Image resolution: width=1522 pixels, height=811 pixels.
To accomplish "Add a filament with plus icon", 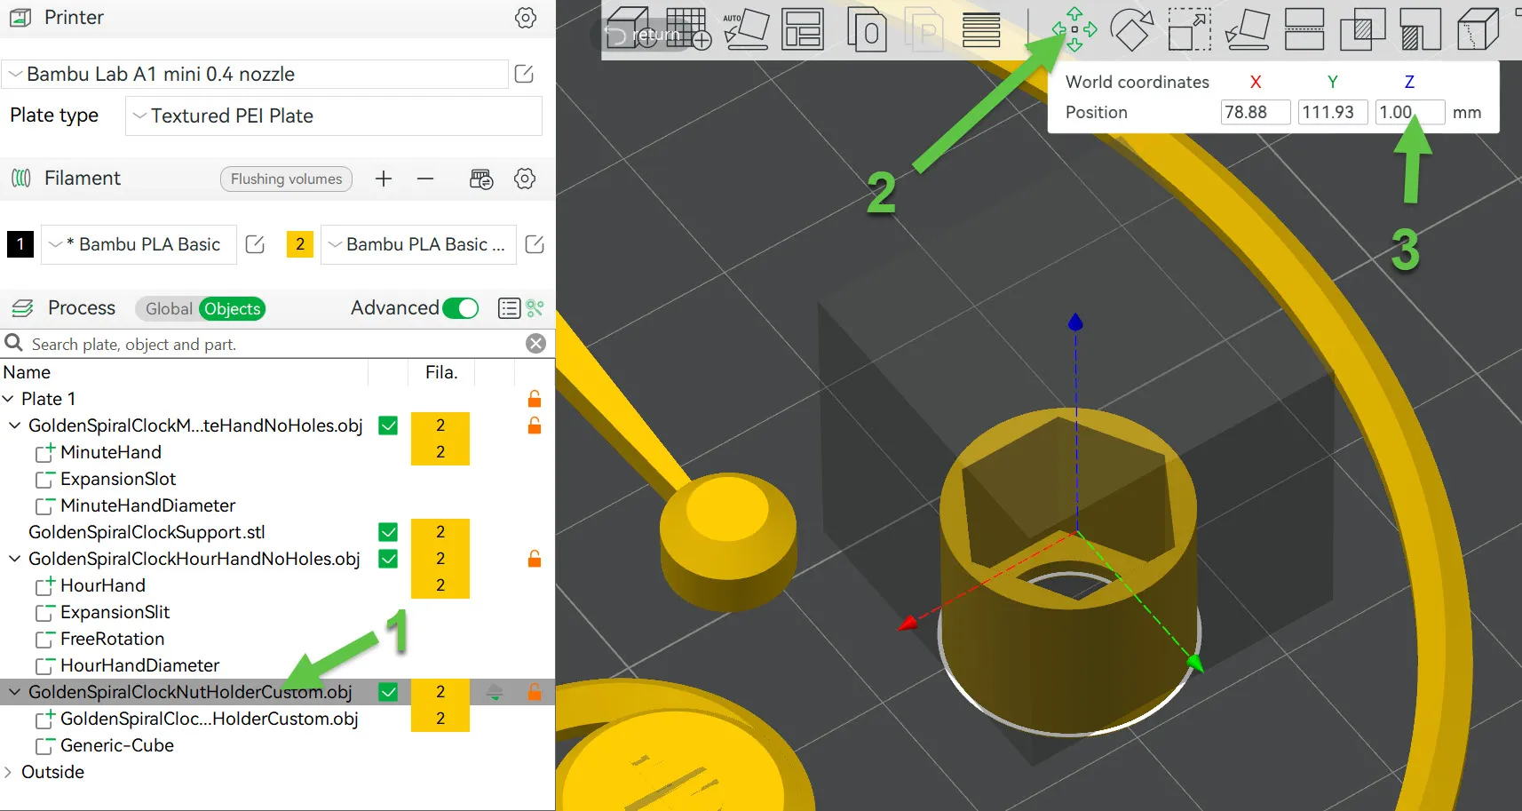I will tap(384, 179).
